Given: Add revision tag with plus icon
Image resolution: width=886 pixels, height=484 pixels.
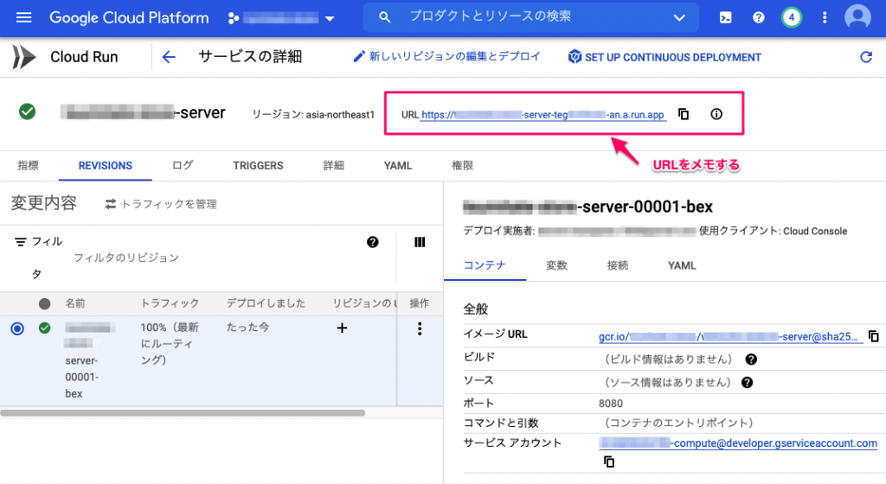Looking at the screenshot, I should tap(342, 328).
